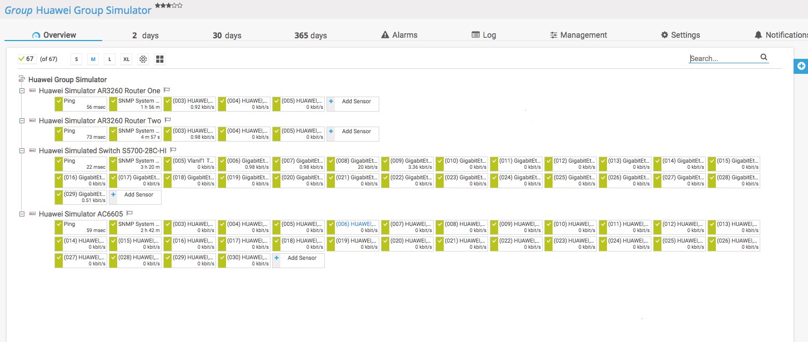Open device Huawei Simulator AR3260 Router Two
808x342 pixels.
point(100,120)
